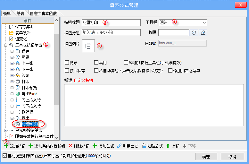Click 删除按钮 with red X
Viewport: 249px width, 164px height.
(x=79, y=146)
